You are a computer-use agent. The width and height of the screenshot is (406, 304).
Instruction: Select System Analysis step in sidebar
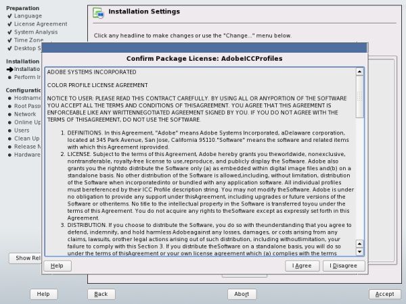coord(36,32)
